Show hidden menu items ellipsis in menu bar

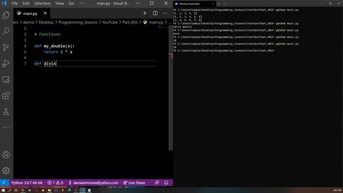point(82,3)
